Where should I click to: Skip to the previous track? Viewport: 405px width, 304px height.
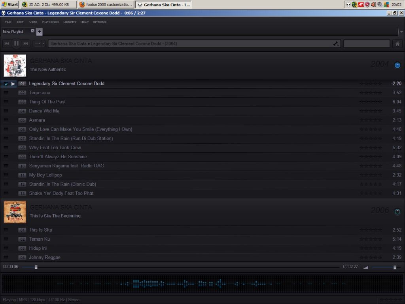tap(7, 44)
